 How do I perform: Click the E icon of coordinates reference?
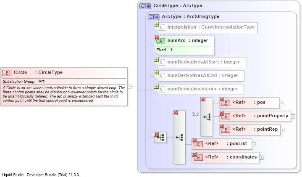point(198,158)
